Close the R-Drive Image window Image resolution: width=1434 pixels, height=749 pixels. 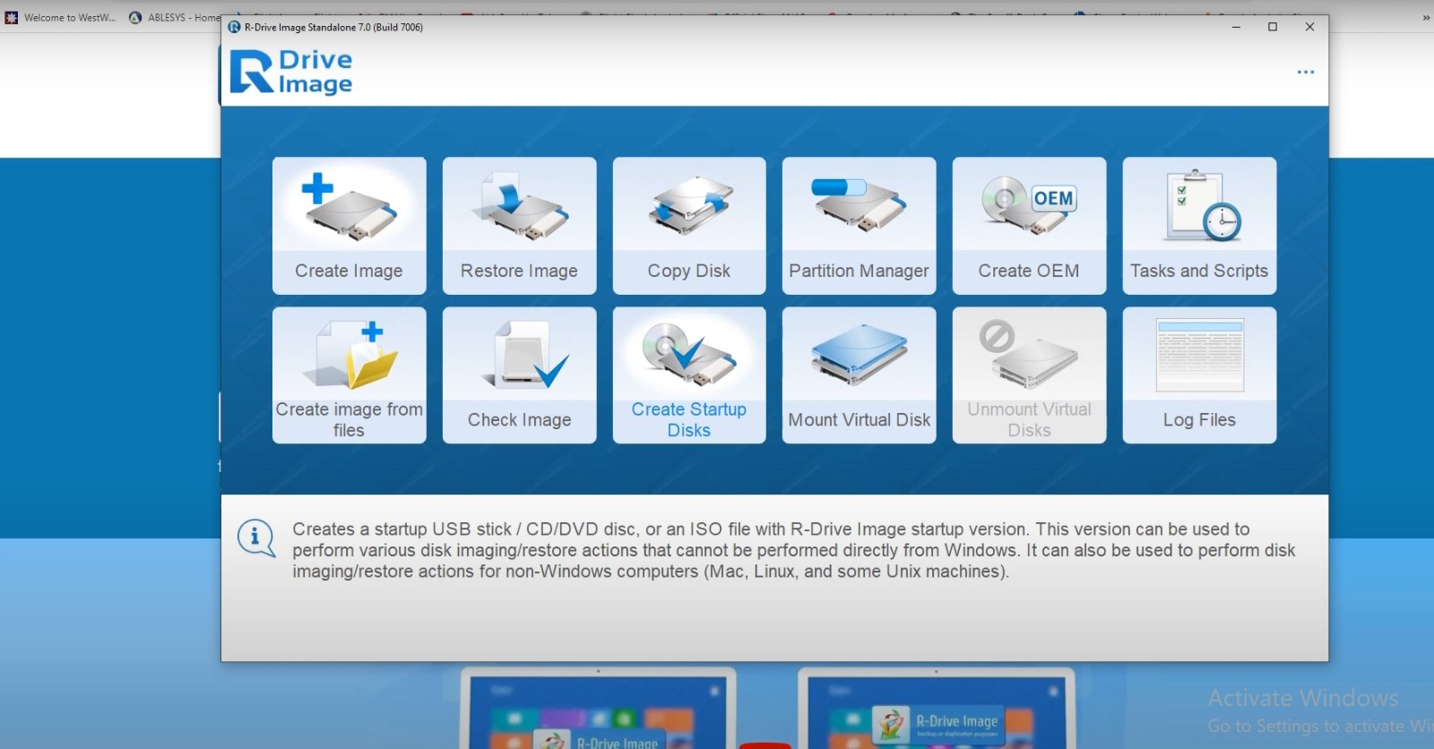tap(1309, 27)
